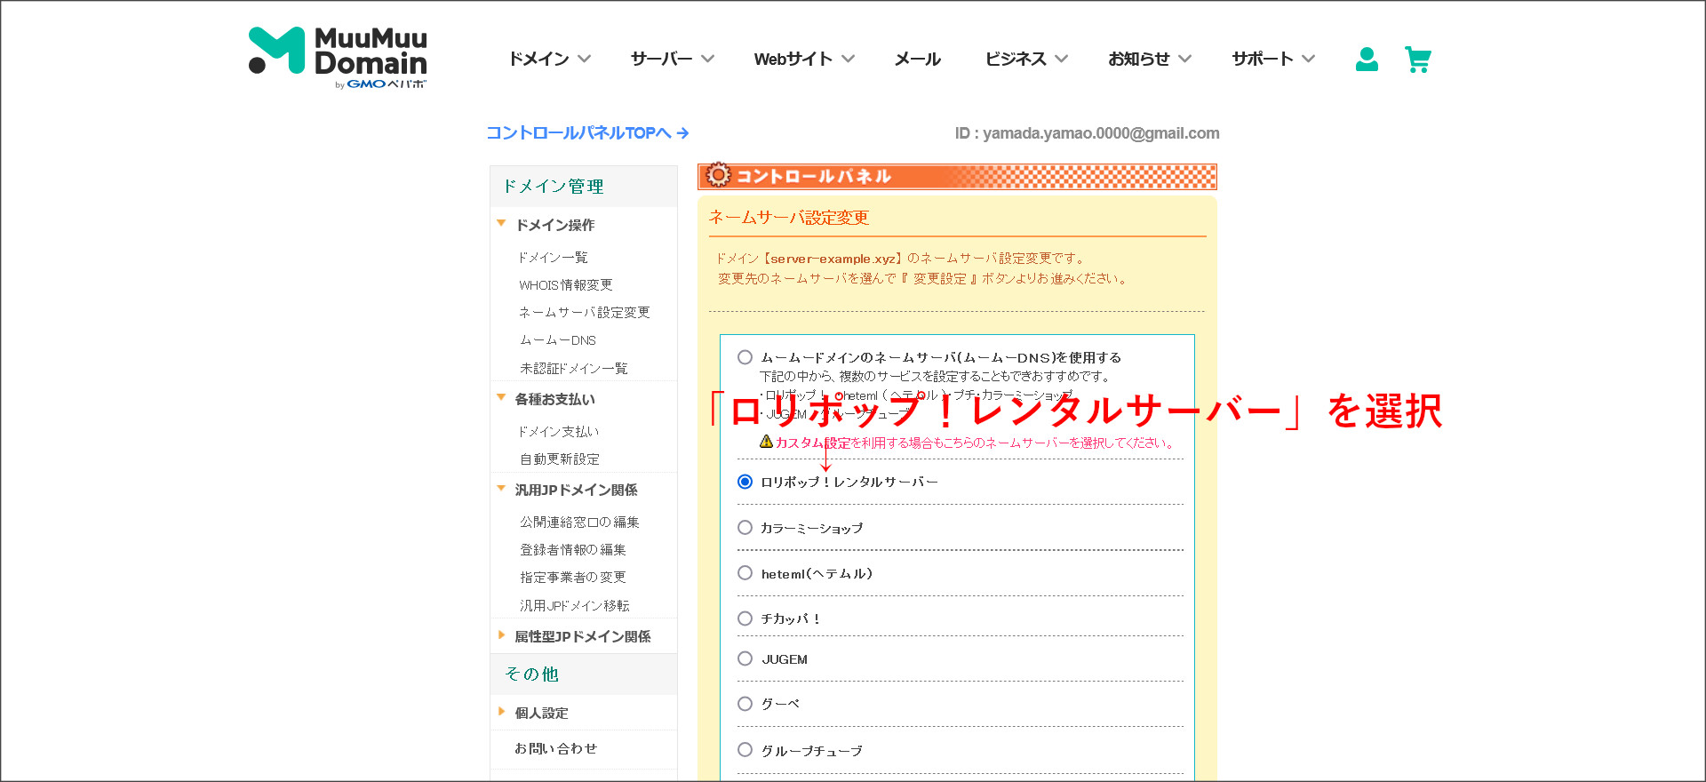This screenshot has height=782, width=1706.
Task: Open ドメイン支払い in sidebar
Action: click(x=559, y=431)
